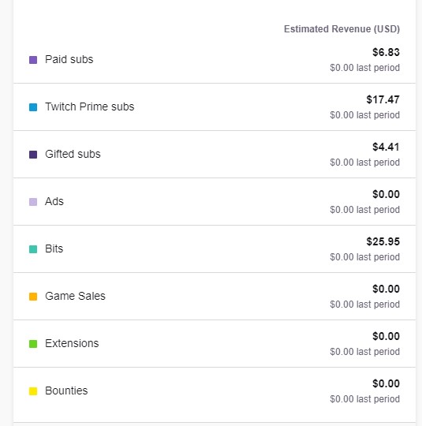The height and width of the screenshot is (426, 422).
Task: Click the purple Paid subs color swatch
Action: 33,60
